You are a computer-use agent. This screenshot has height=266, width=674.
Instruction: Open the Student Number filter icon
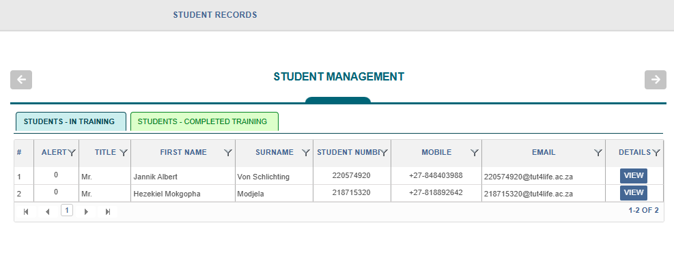click(x=384, y=152)
